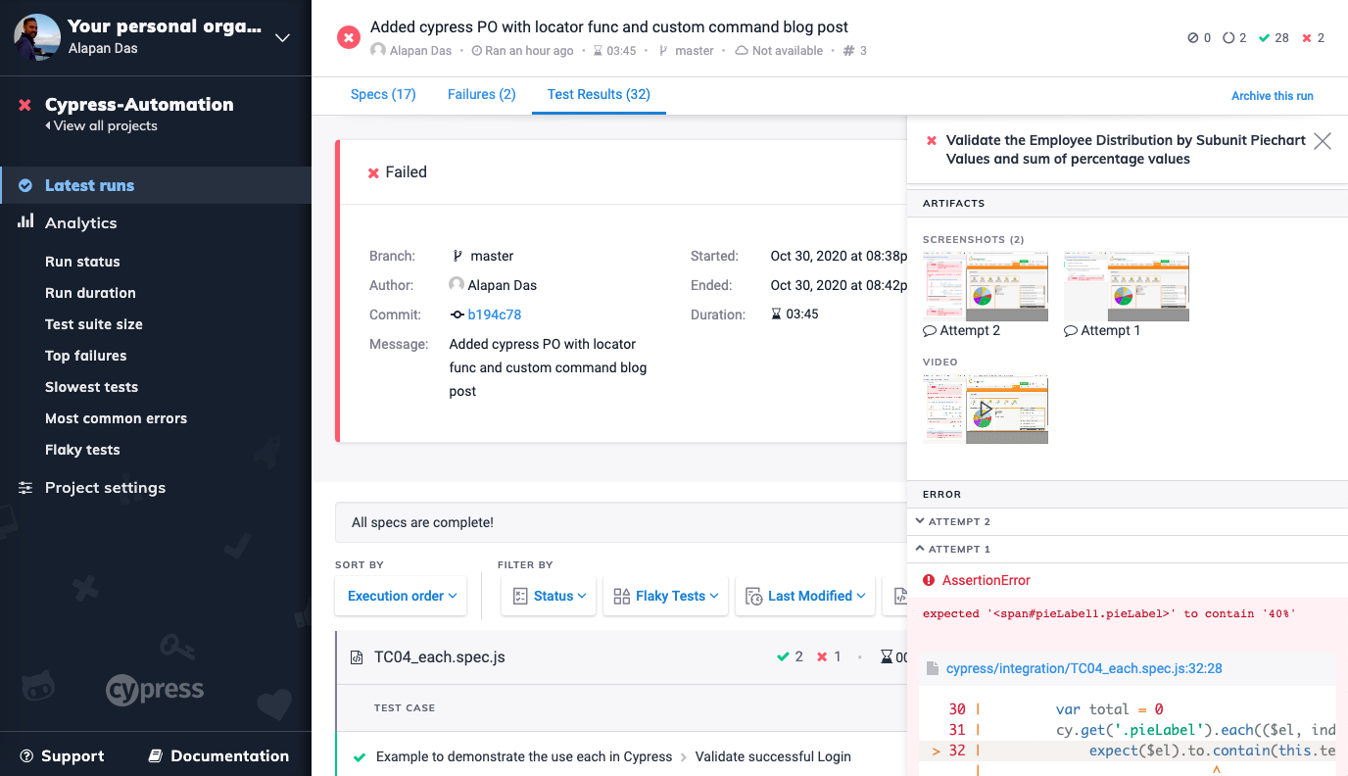Image resolution: width=1348 pixels, height=776 pixels.
Task: Expand the Attempt 2 error section
Action: click(958, 521)
